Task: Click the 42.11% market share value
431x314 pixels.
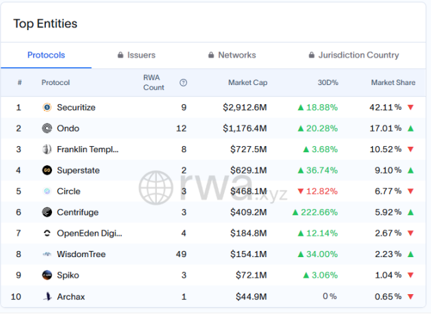Action: coord(385,107)
